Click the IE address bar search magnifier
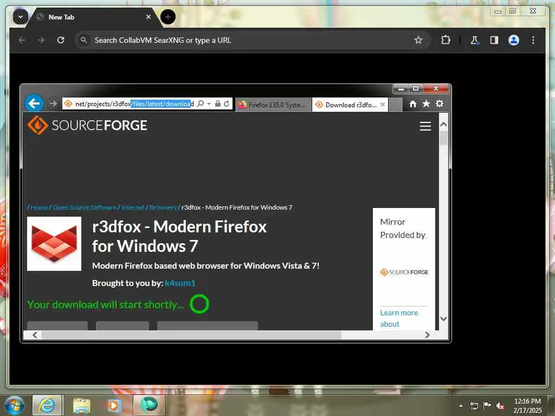The height and width of the screenshot is (416, 555). (201, 103)
